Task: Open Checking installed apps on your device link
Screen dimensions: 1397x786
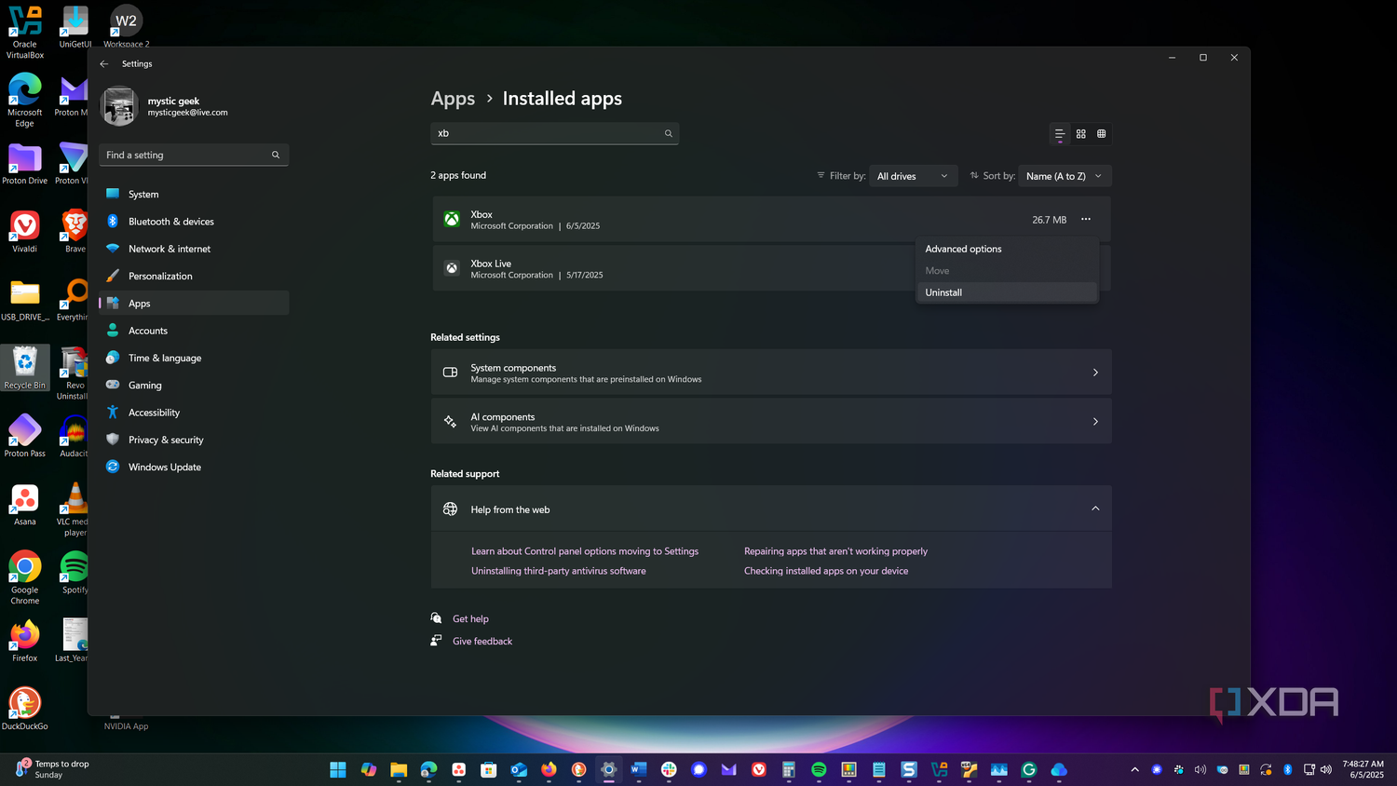Action: 826,571
